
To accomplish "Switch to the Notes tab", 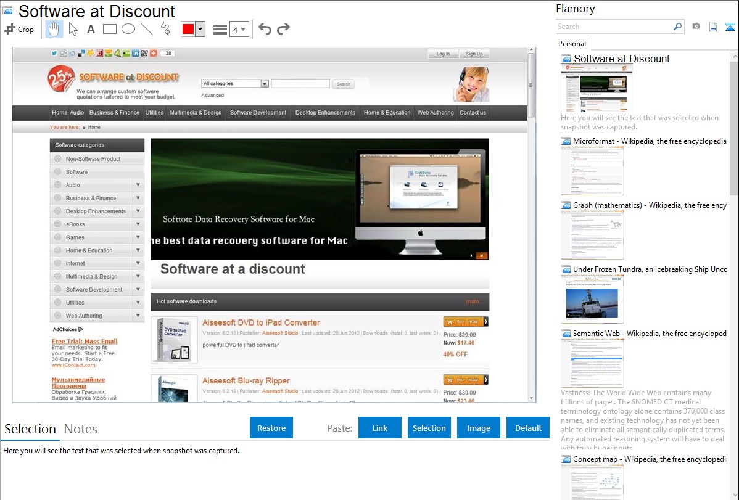I will 81,429.
